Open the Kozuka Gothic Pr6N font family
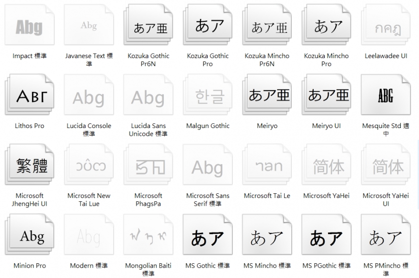Viewport: 419px width, 278px height. coord(148,27)
